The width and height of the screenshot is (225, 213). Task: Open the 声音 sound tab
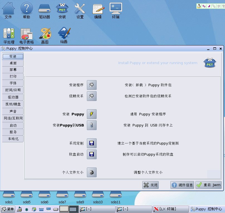coord(13,111)
